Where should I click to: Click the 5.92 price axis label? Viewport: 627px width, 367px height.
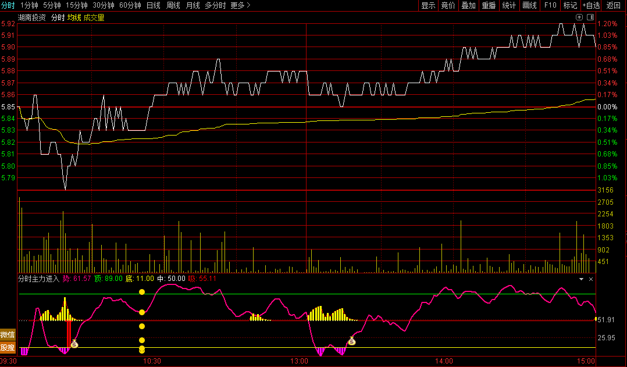8,24
